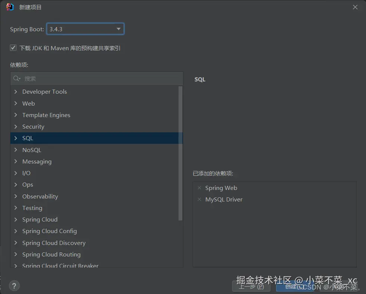This screenshot has width=366, height=294.
Task: Remove the MySQL Driver dependency
Action: [199, 199]
